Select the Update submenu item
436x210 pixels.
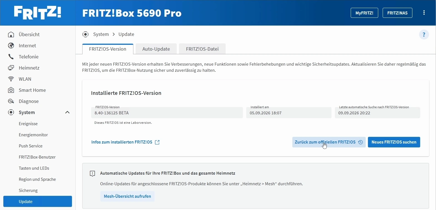38,202
